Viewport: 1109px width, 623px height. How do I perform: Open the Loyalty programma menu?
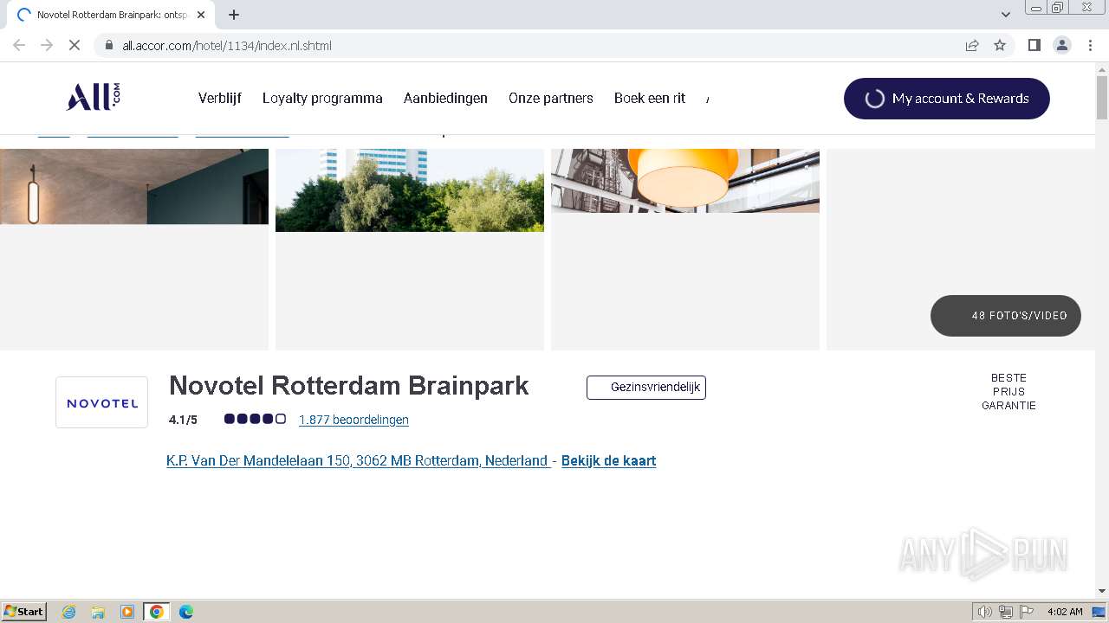322,98
